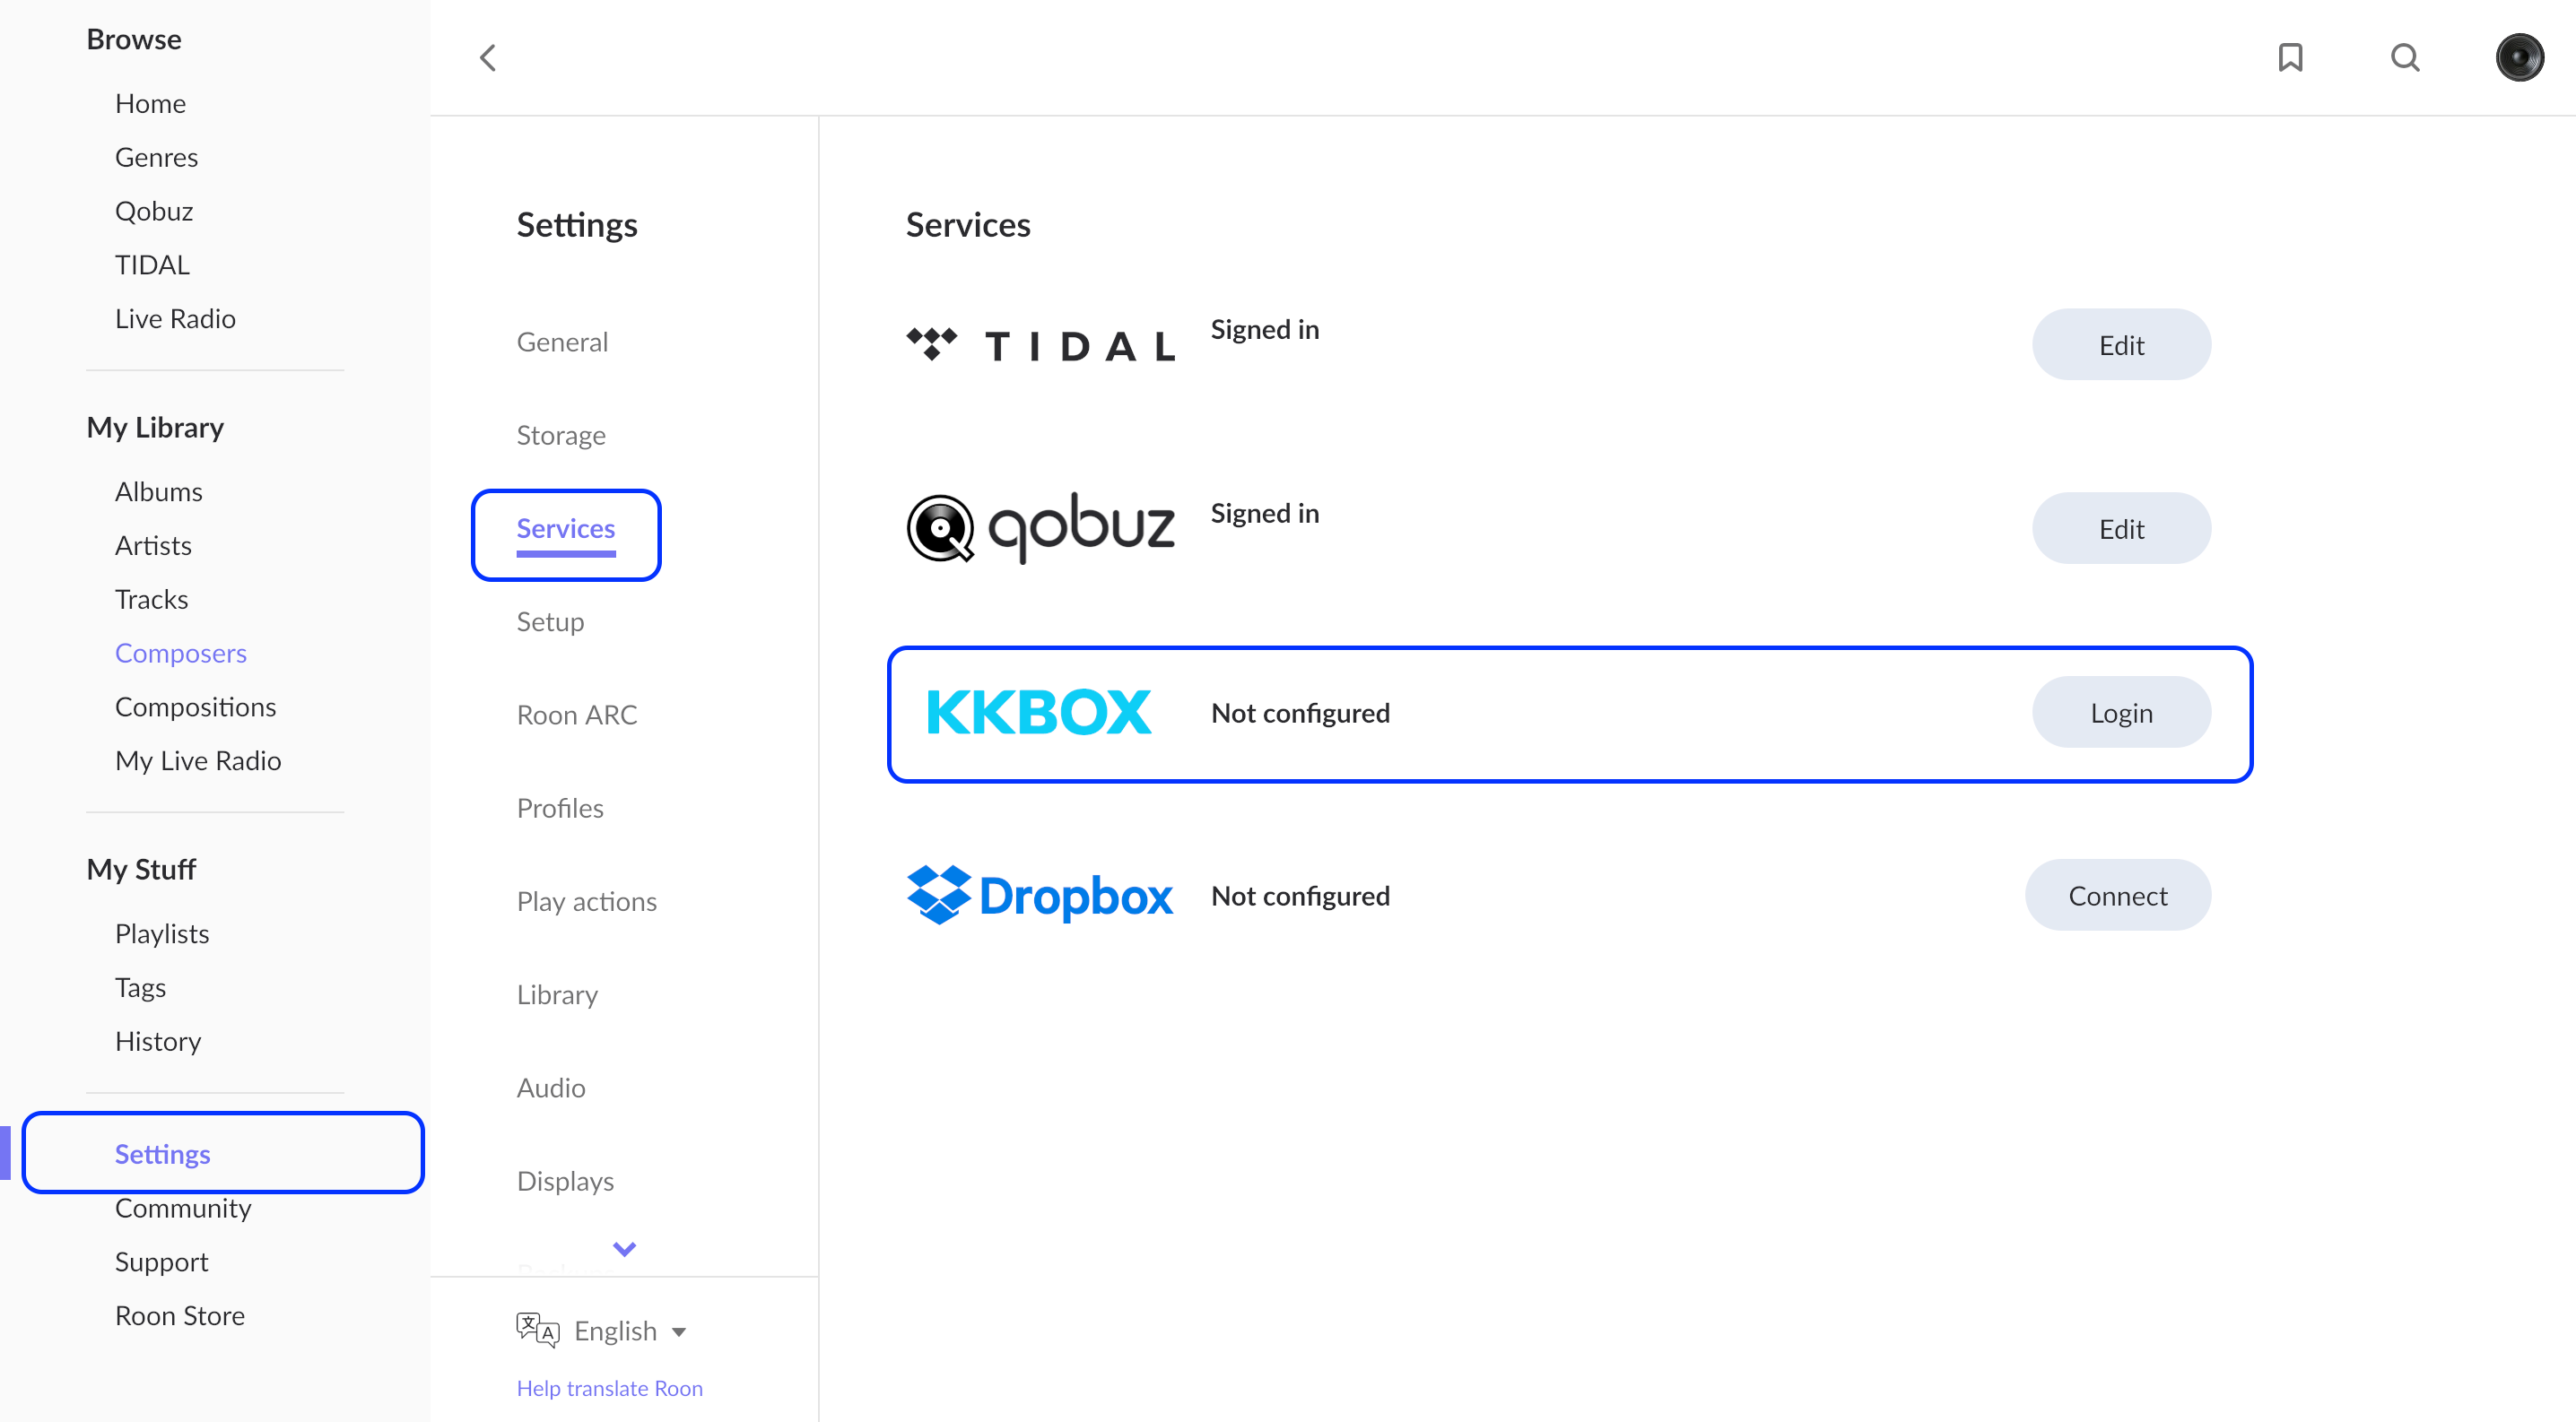Image resolution: width=2576 pixels, height=1422 pixels.
Task: Open Albums in My Library
Action: pyautogui.click(x=158, y=491)
